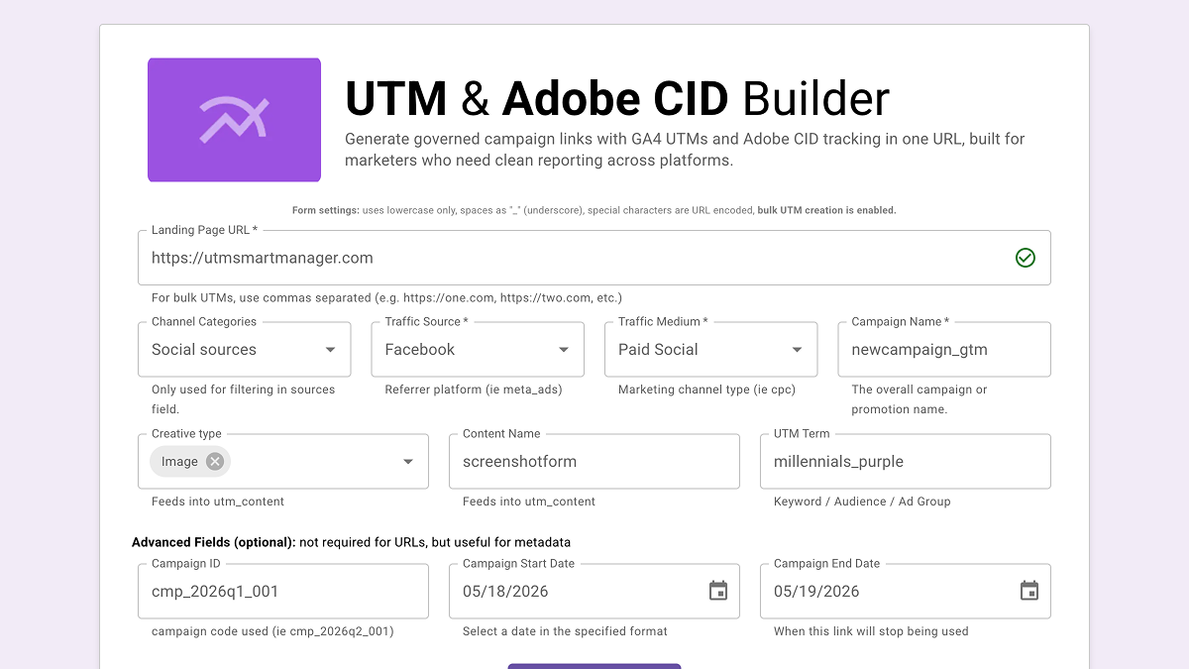1189x669 pixels.
Task: Click the green URL validation checkmark
Action: [1026, 258]
